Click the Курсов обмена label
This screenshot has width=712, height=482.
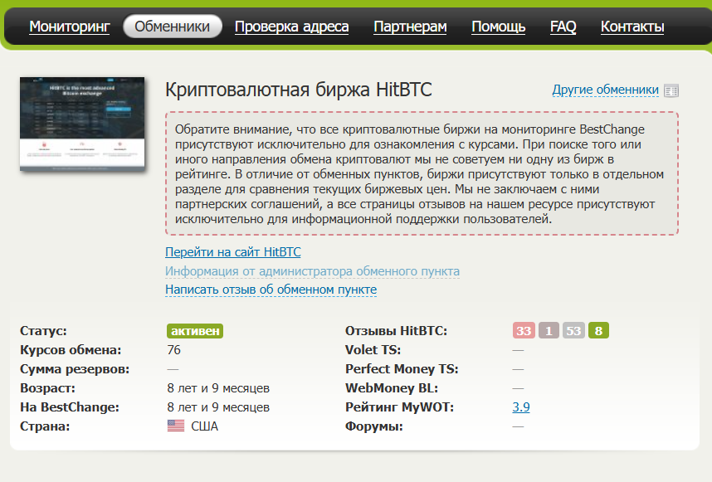coord(71,350)
